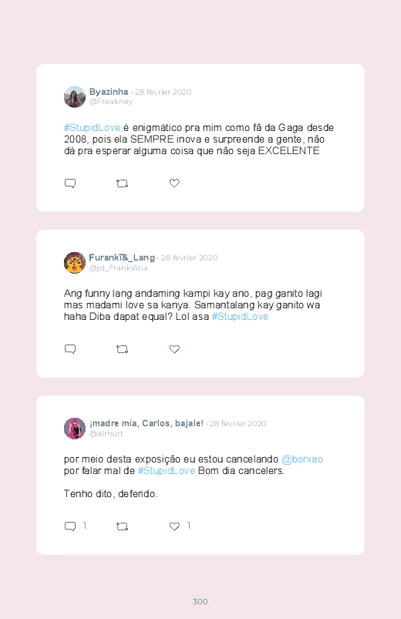Screen dimensions: 401x619
Task: Open the pink-haired avatar of @alrhurt
Action: [75, 429]
